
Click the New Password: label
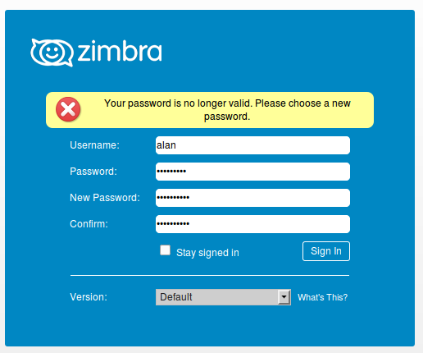105,198
